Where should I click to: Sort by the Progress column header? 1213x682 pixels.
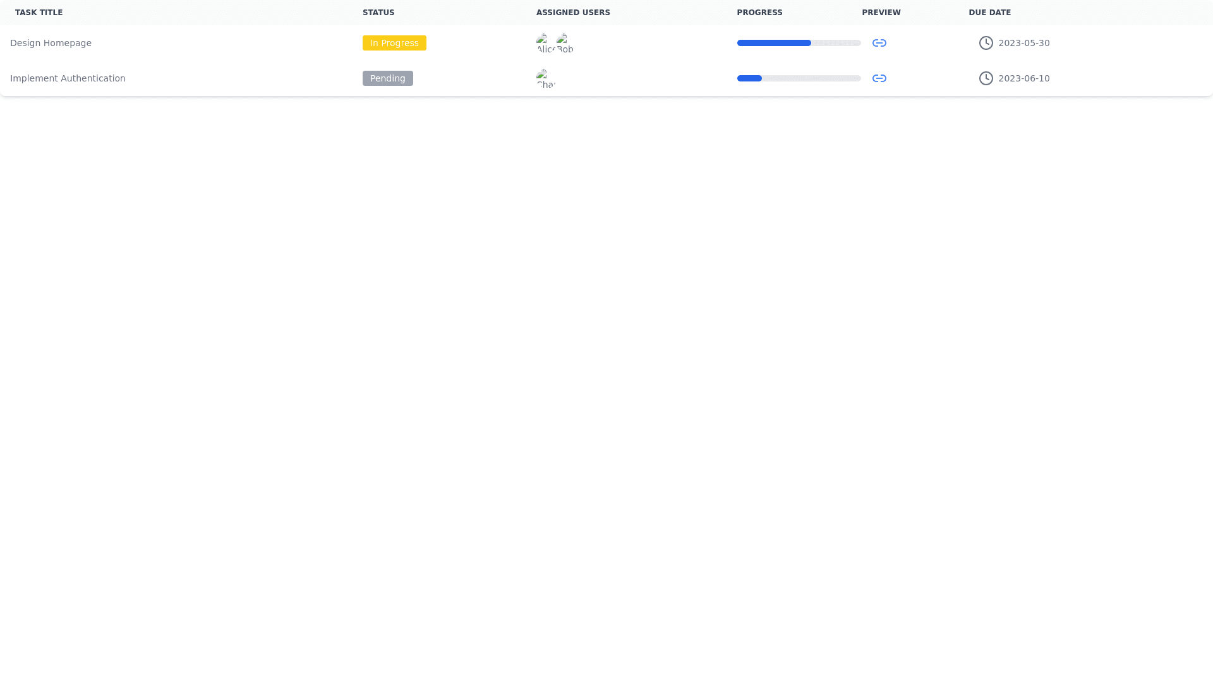(x=759, y=13)
